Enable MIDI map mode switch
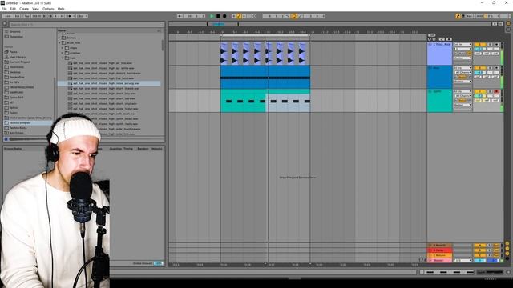Viewport: 513px width, 288px height. (479, 16)
